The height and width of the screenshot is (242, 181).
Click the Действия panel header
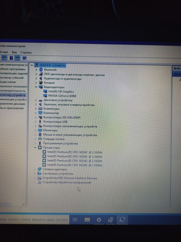pos(177,68)
